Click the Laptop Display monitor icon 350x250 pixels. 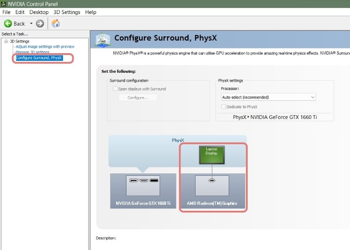211,155
